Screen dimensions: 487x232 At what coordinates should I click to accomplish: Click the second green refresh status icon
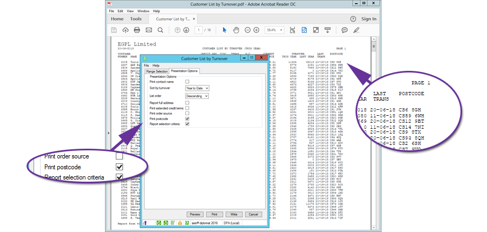(x=166, y=223)
